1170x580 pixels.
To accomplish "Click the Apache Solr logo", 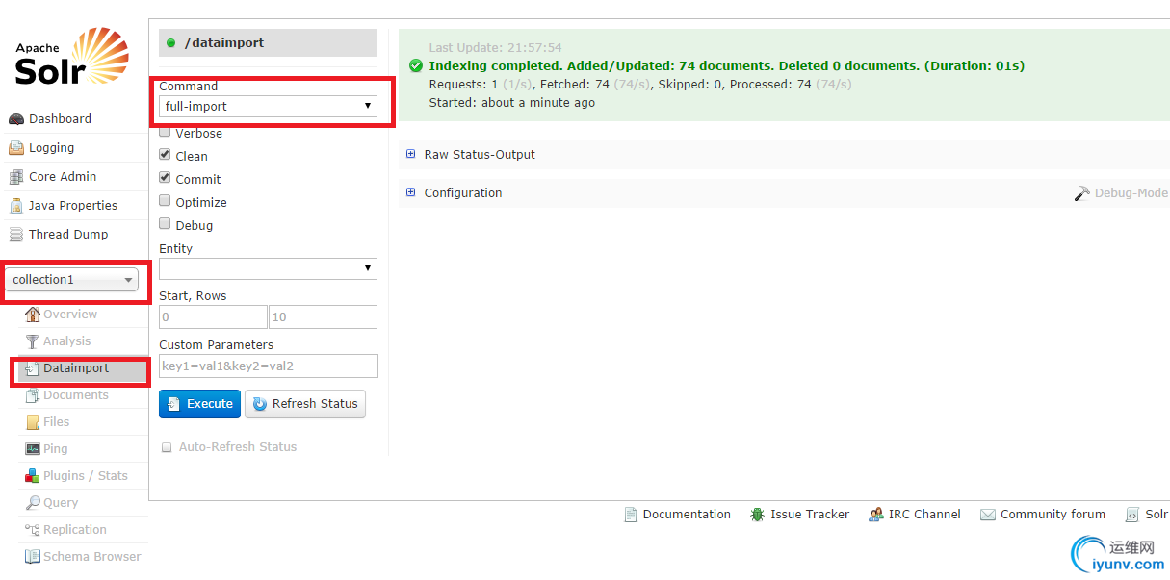I will 71,57.
